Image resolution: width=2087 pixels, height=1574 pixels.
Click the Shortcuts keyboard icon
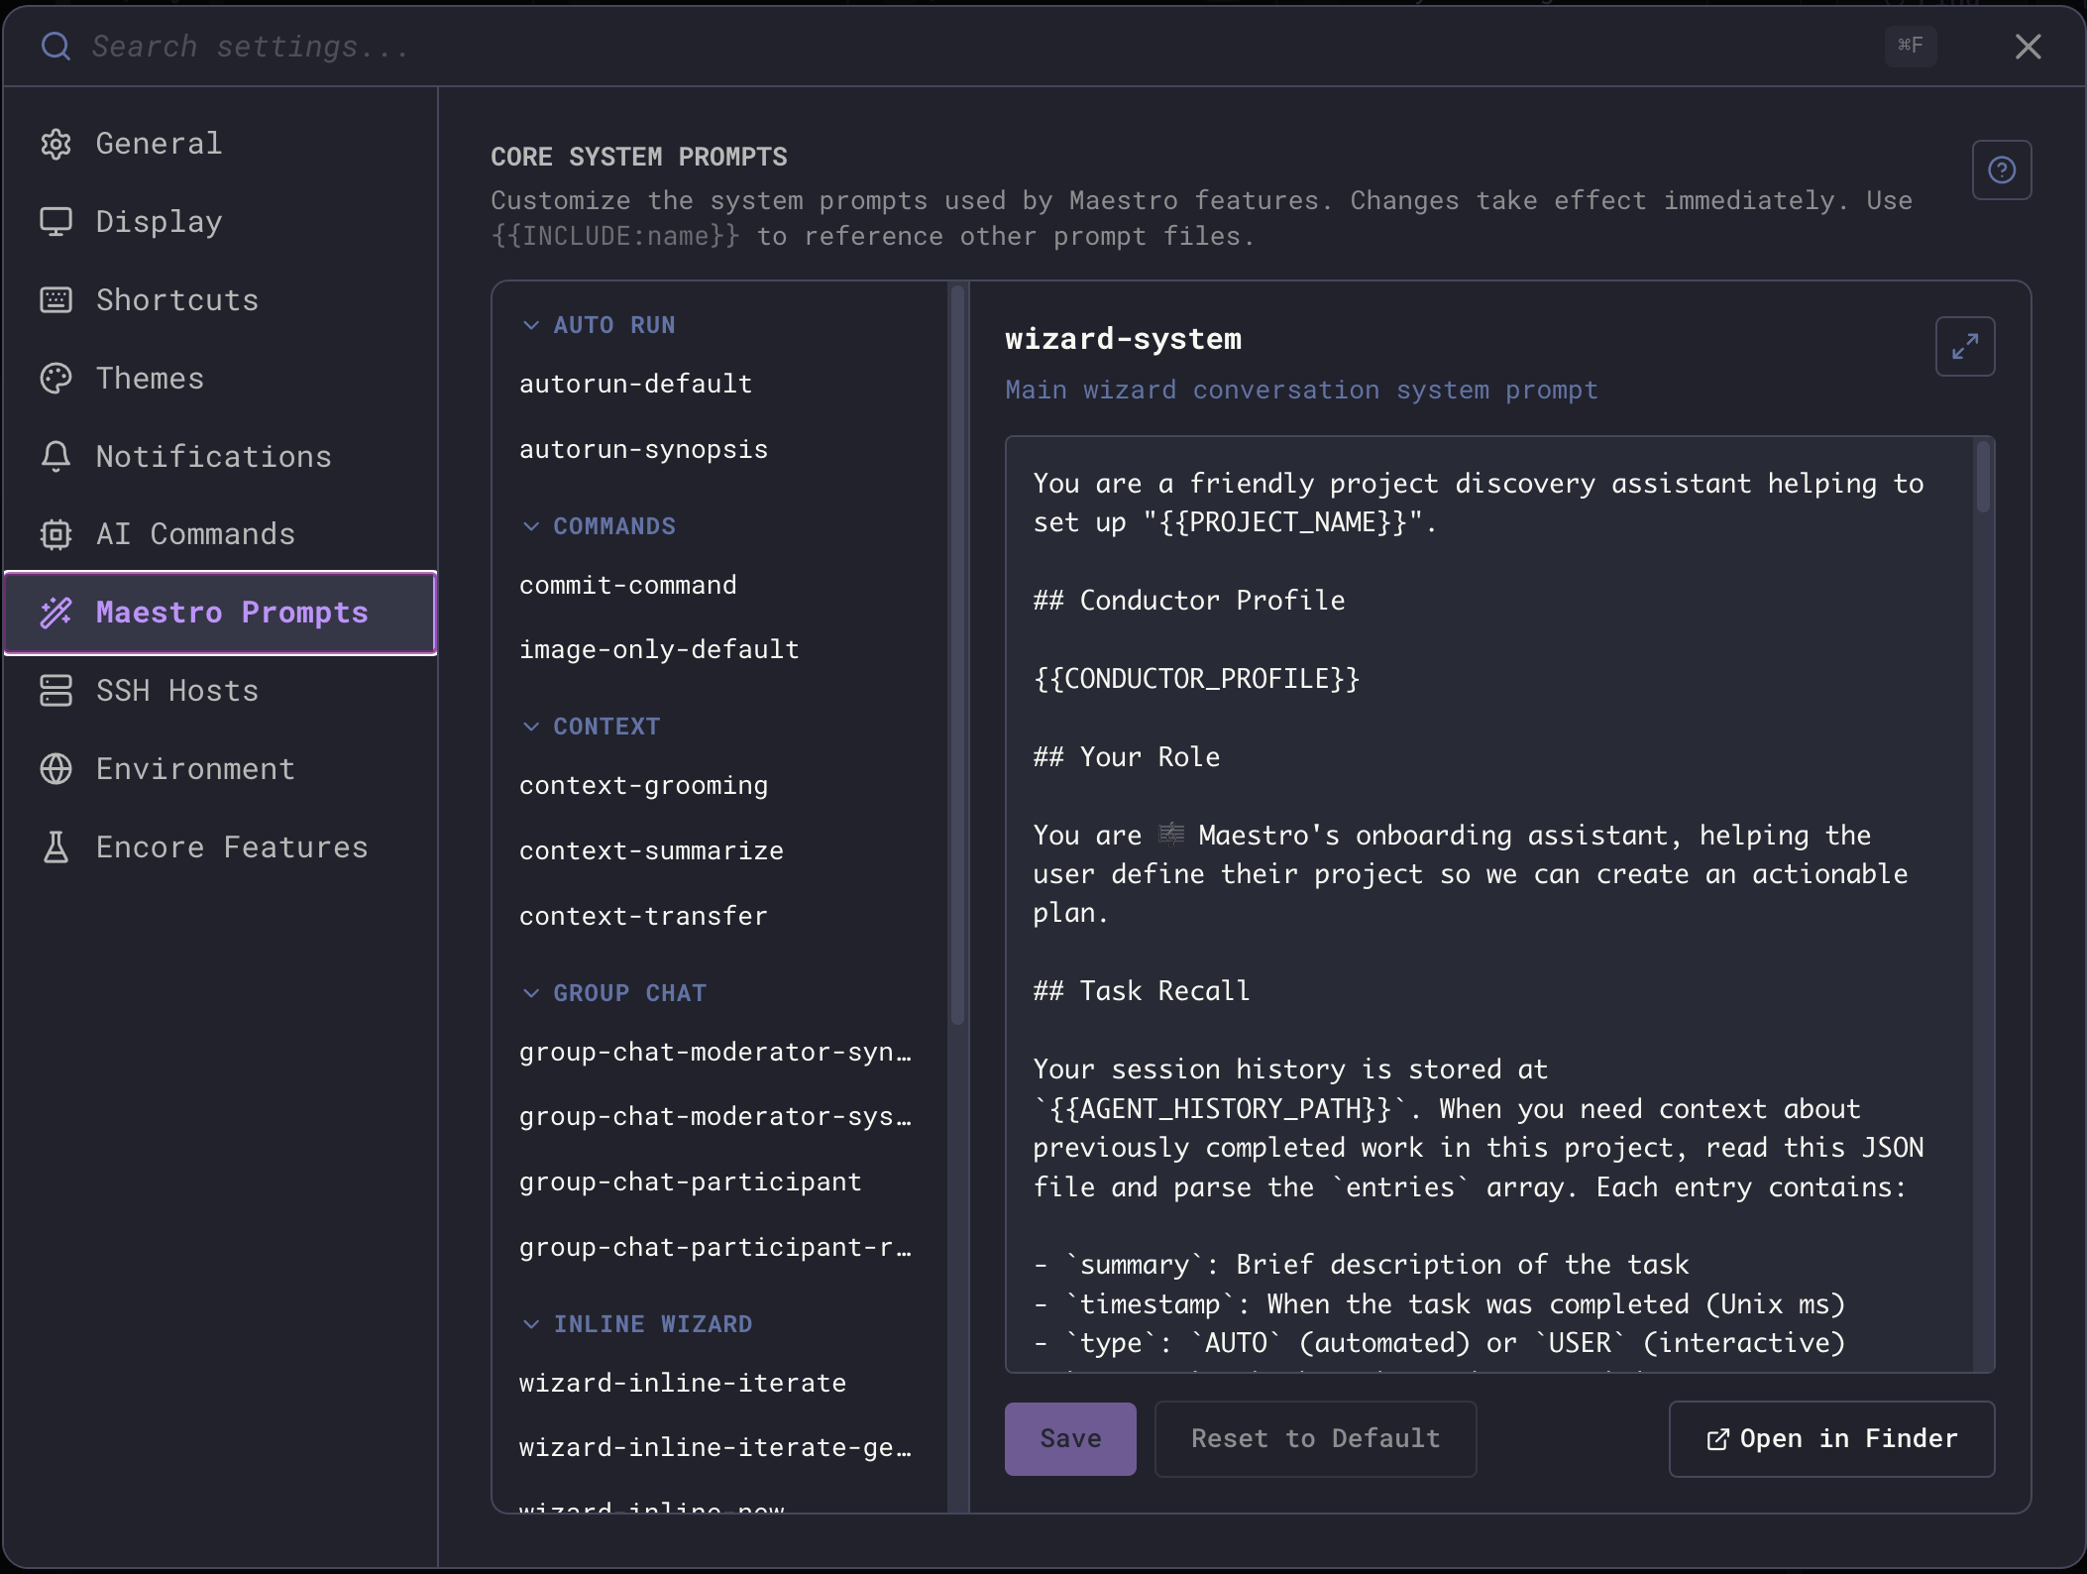pyautogui.click(x=55, y=300)
